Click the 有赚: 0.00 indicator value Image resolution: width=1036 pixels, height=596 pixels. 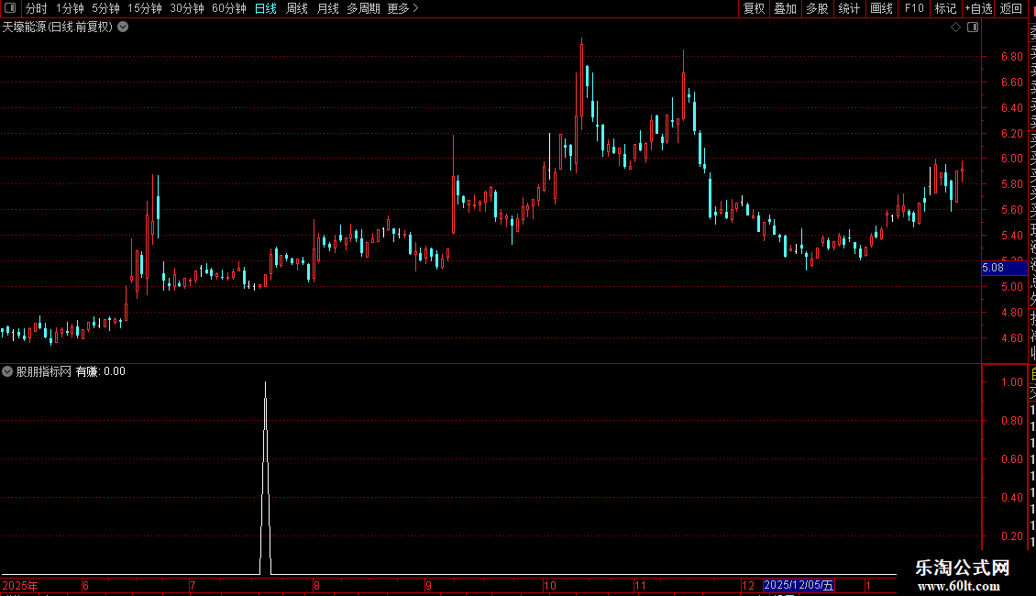coord(101,371)
